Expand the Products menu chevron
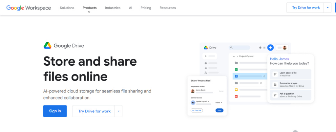The width and height of the screenshot is (336, 132). click(89, 12)
